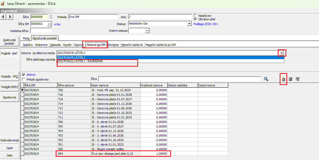Click Podlaga ZZZS: 001 link
This screenshot has height=160, width=319.
pyautogui.click(x=206, y=24)
